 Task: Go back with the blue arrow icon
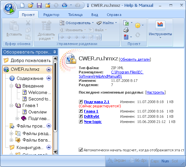[65, 6]
